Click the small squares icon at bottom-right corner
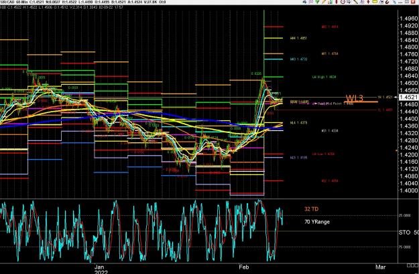The image size is (419, 274). [x=412, y=265]
